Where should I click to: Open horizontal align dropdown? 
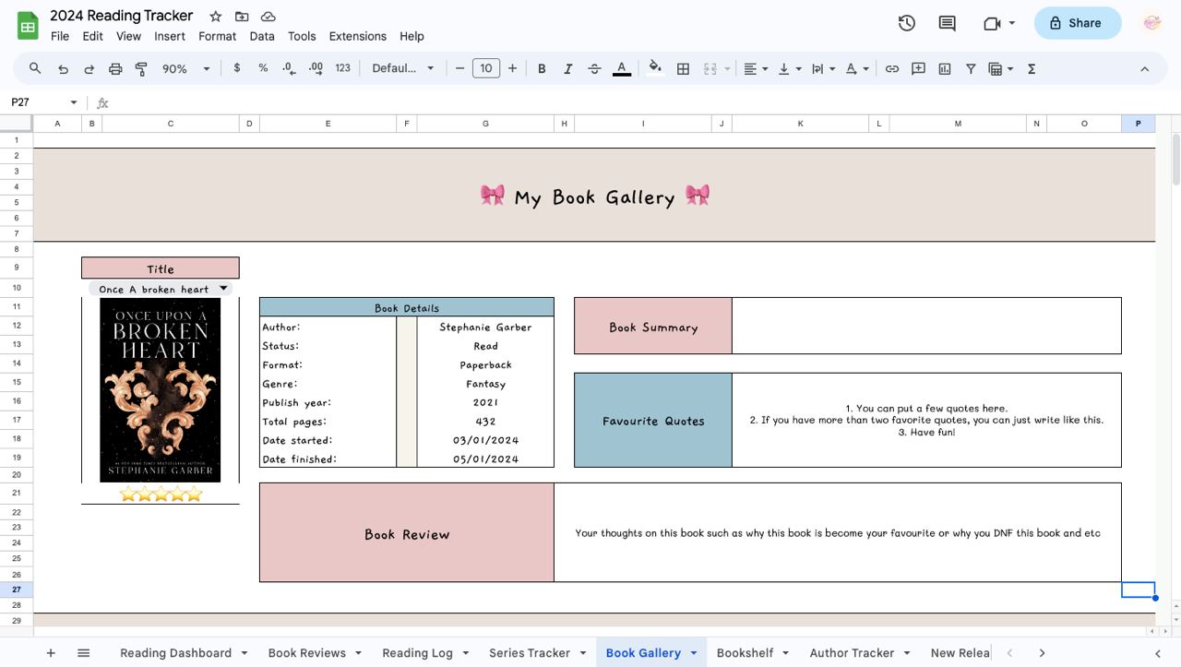click(756, 68)
